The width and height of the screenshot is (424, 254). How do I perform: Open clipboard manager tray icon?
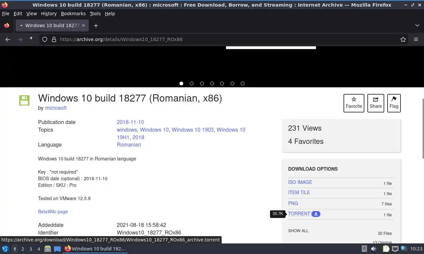[386, 249]
